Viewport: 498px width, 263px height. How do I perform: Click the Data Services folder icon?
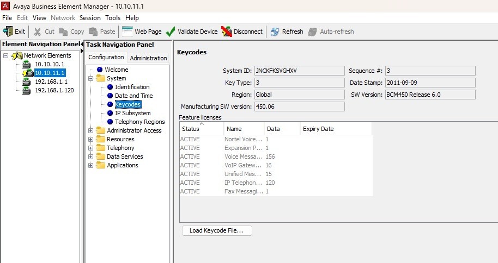pyautogui.click(x=101, y=156)
